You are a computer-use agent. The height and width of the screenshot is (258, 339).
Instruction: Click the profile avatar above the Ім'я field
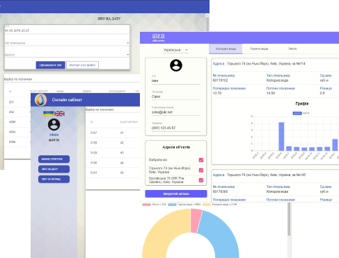[x=176, y=65]
